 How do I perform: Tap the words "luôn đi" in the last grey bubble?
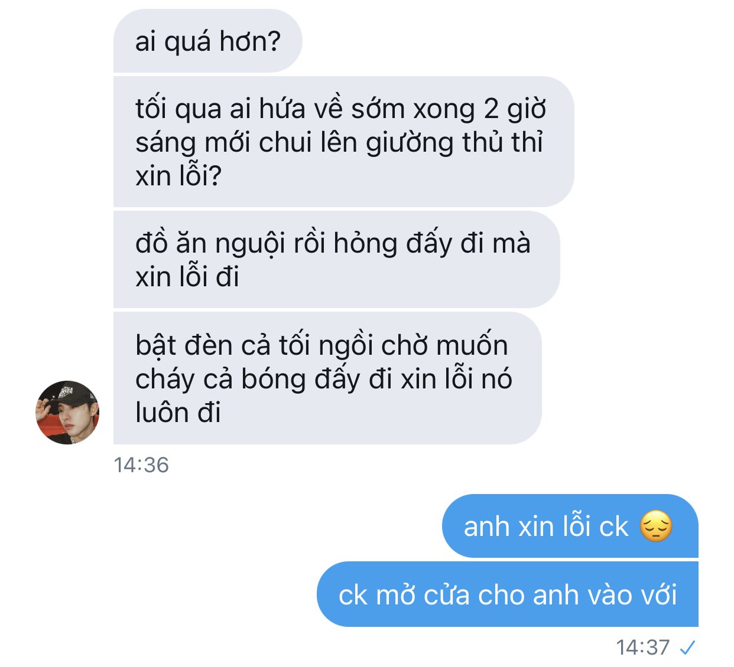click(178, 412)
